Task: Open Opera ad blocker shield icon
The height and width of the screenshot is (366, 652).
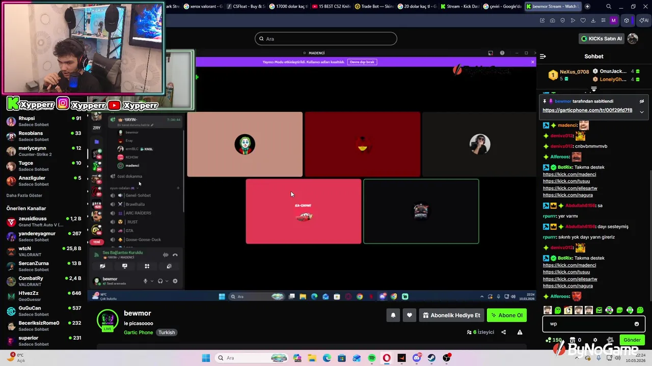Action: coord(563,20)
